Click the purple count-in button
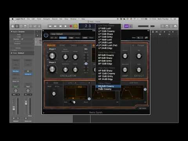This screenshot has height=141, width=188. click(x=126, y=26)
